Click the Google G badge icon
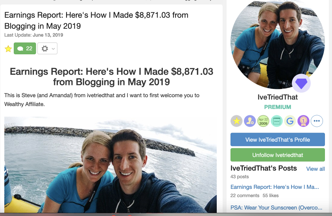Image resolution: width=332 pixels, height=216 pixels. [x=290, y=121]
